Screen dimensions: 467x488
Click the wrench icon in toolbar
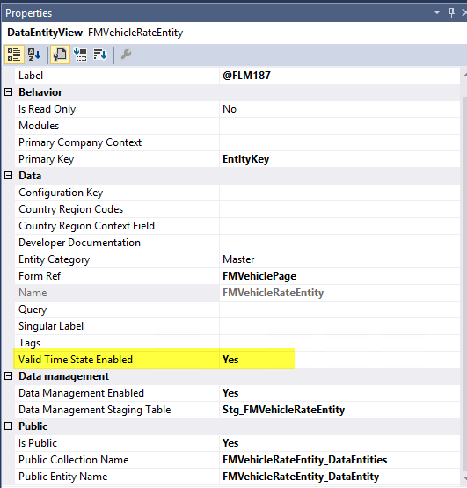coord(126,55)
